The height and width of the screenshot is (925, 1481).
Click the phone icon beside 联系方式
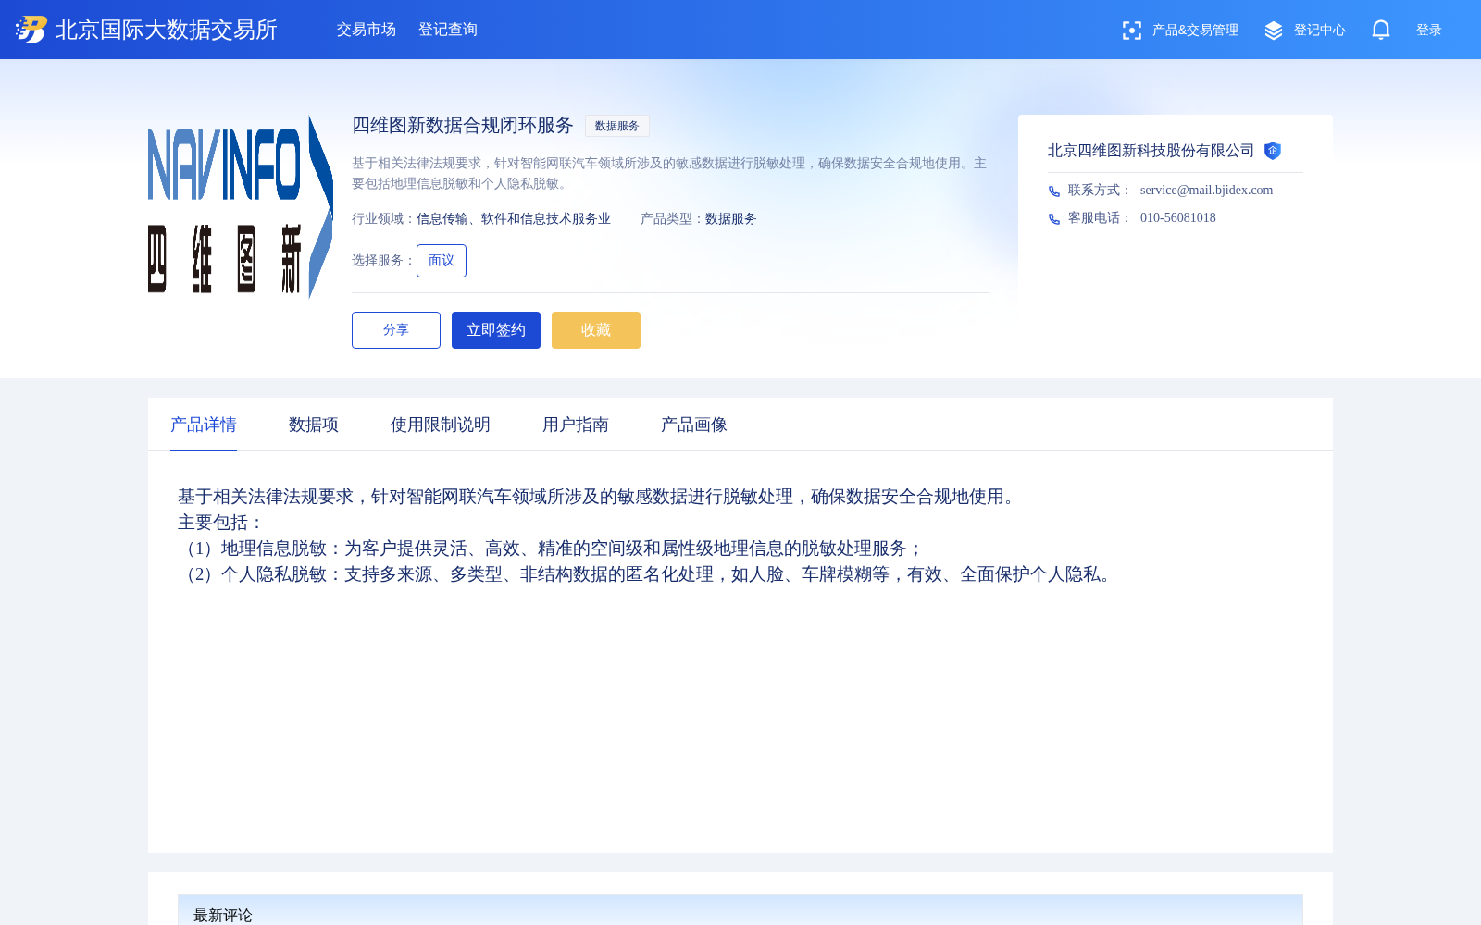click(1054, 191)
